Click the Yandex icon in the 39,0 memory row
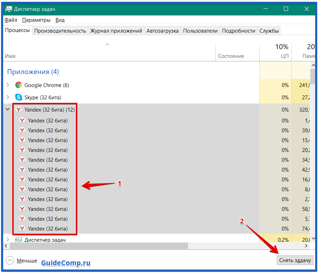 [x=22, y=131]
